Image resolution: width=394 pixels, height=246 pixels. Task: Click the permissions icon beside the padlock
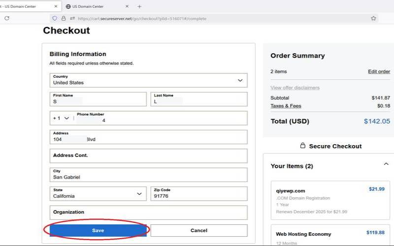(x=72, y=18)
